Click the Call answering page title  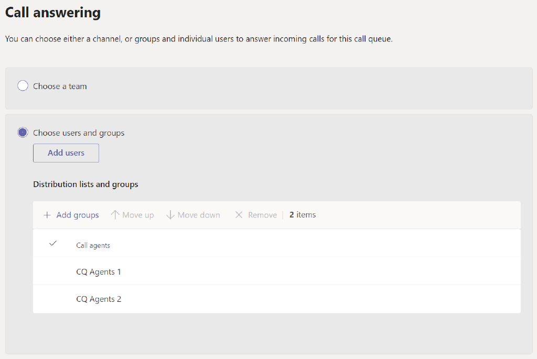click(x=52, y=12)
